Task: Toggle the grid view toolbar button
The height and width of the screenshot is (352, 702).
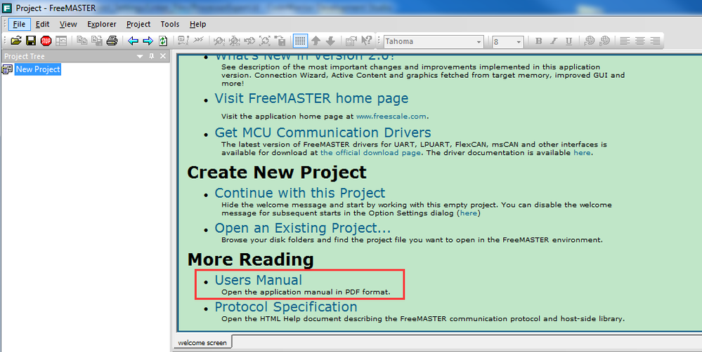Action: coord(301,41)
